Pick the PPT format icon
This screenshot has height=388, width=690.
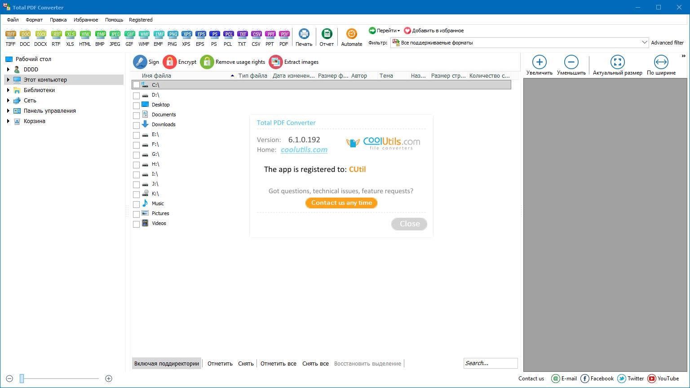coord(270,38)
